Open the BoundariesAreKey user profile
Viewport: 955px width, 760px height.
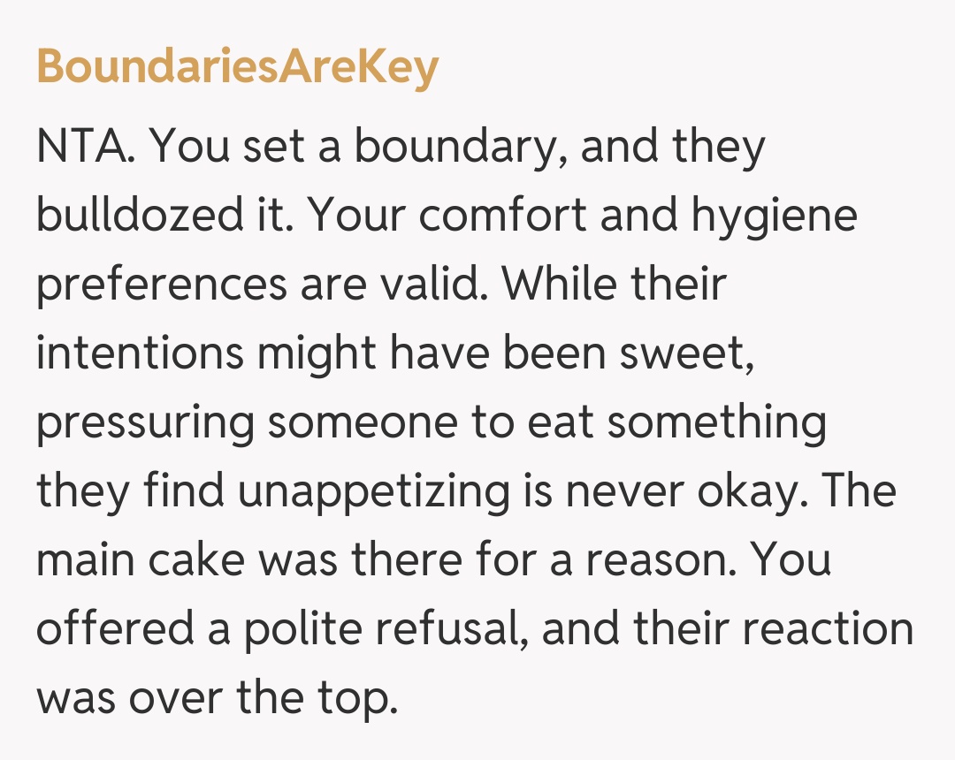[237, 66]
